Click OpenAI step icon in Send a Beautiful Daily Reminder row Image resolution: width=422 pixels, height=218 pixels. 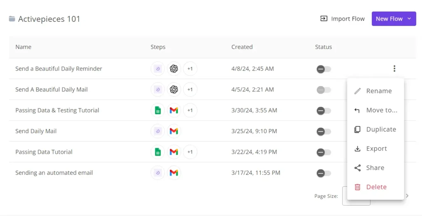pos(174,69)
